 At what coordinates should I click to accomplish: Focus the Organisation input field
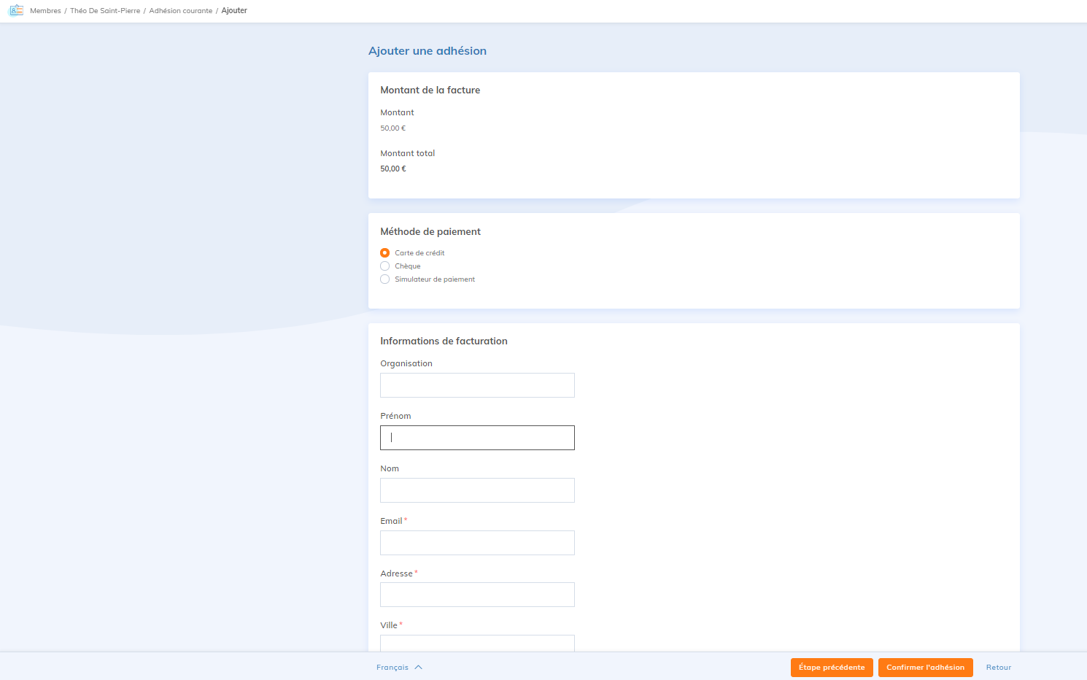pos(477,385)
